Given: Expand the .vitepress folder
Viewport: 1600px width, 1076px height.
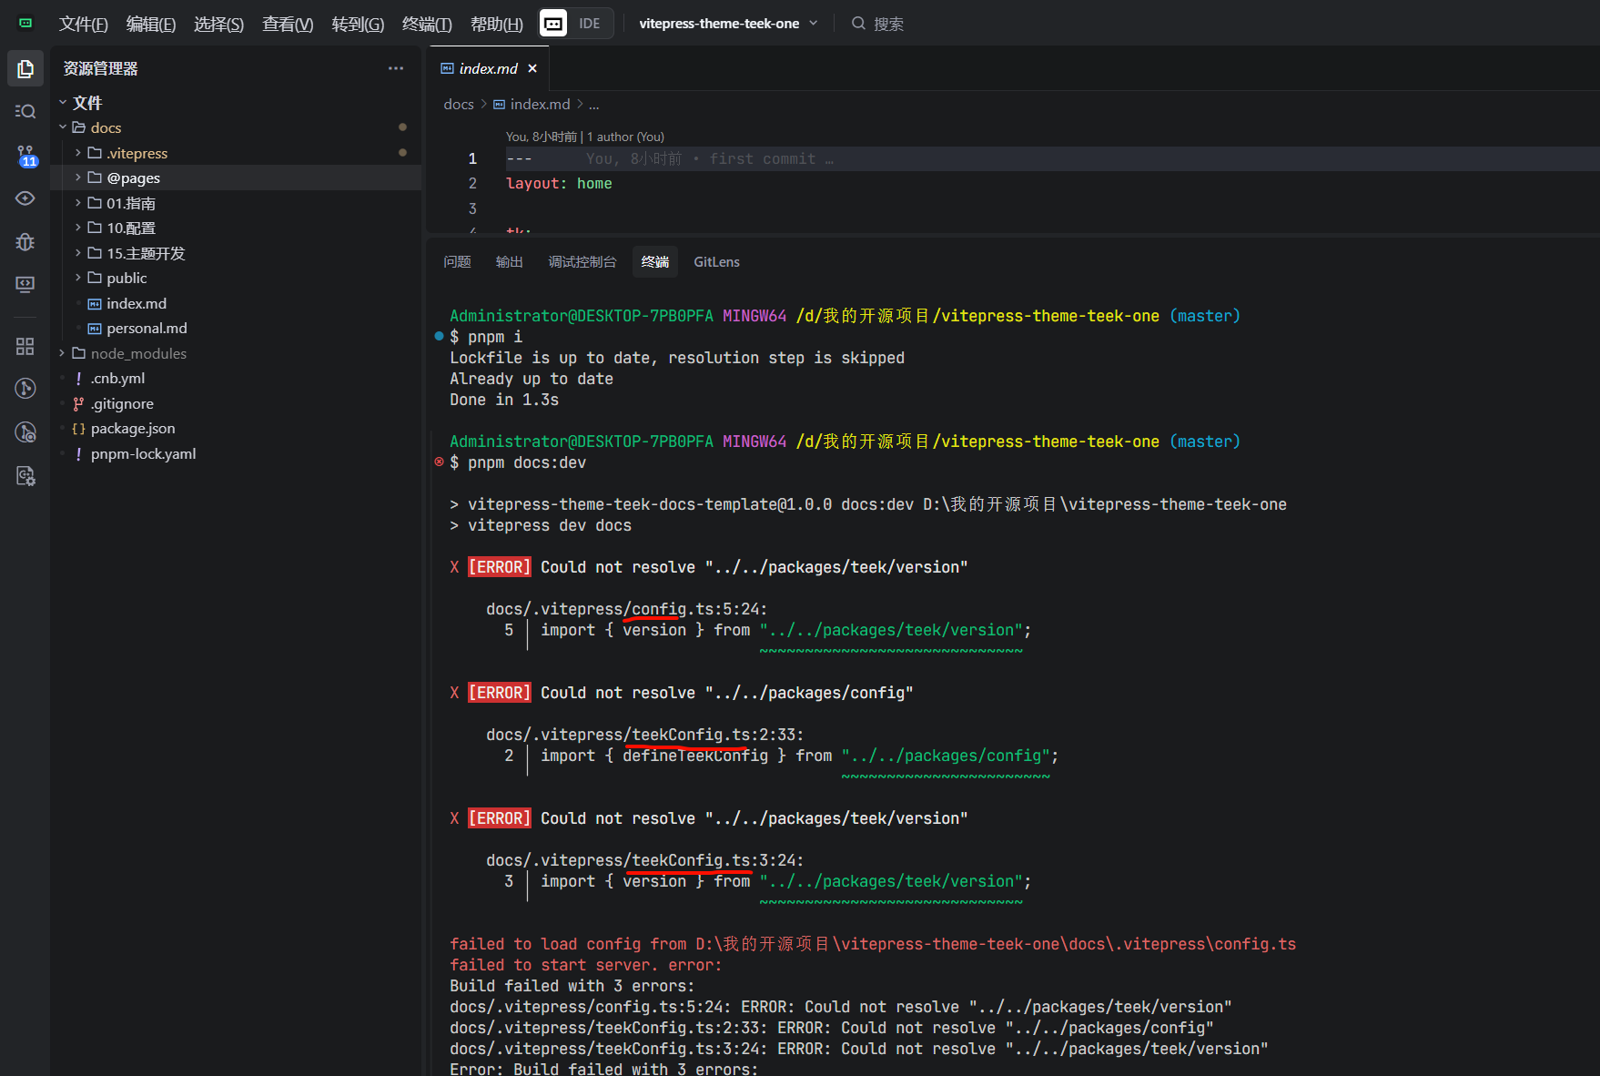Looking at the screenshot, I should [137, 153].
